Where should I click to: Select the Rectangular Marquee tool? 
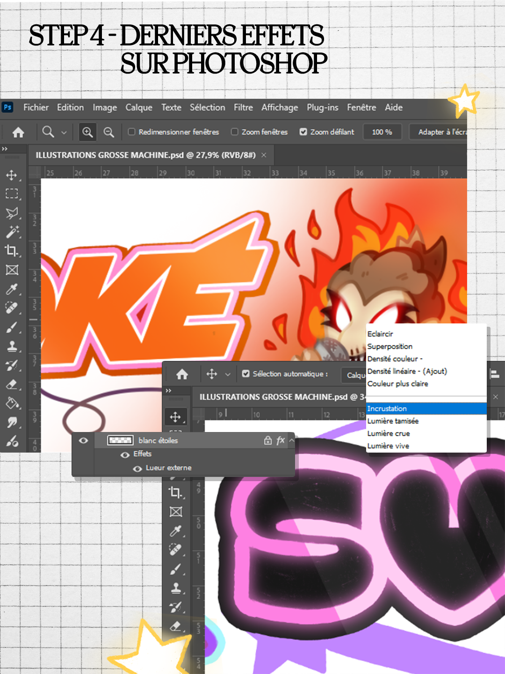click(x=12, y=194)
